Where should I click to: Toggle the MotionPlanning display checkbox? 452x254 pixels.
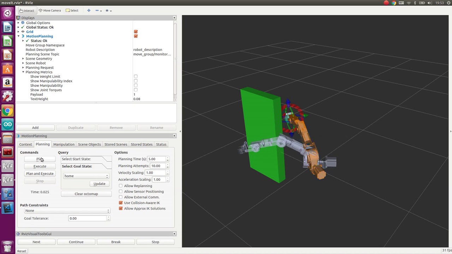click(x=136, y=36)
